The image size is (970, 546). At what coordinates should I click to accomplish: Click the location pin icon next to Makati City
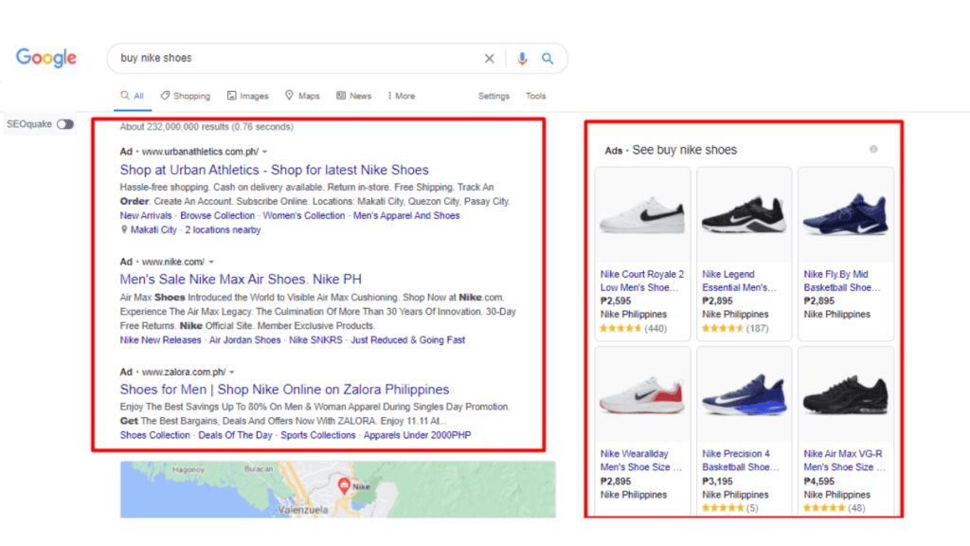pyautogui.click(x=122, y=229)
